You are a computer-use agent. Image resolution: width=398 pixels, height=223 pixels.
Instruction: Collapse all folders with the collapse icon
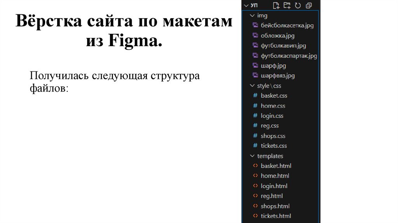[309, 5]
